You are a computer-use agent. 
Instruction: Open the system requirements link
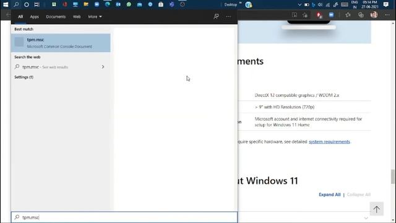329,142
